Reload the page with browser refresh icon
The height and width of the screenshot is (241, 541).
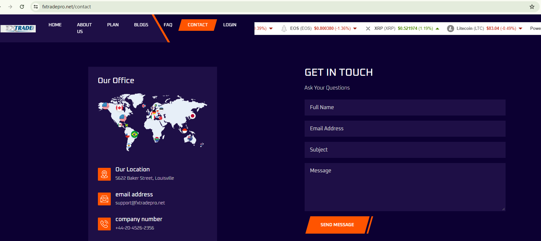pos(22,7)
